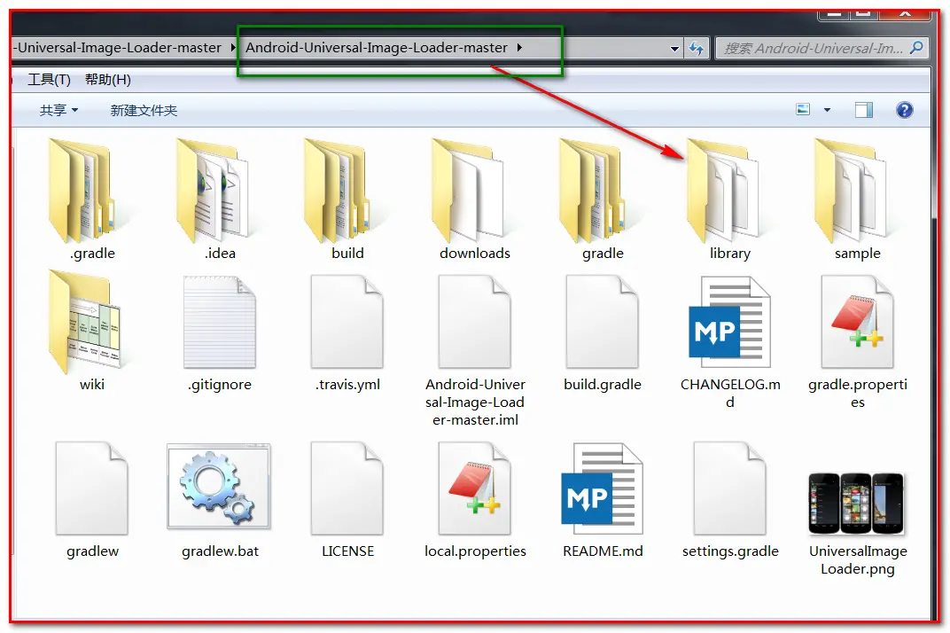Select the build.gradle file icon

pyautogui.click(x=603, y=322)
